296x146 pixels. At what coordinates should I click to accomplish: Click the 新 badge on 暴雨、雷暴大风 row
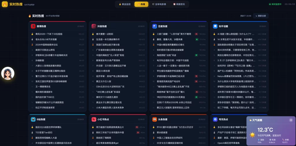point(196,39)
